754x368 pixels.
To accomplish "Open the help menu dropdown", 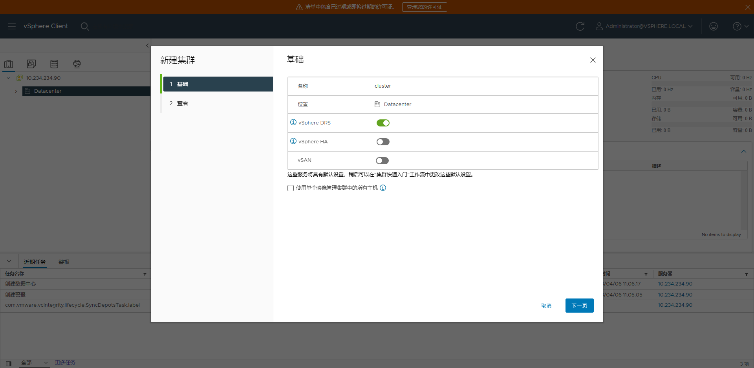I will [x=740, y=26].
